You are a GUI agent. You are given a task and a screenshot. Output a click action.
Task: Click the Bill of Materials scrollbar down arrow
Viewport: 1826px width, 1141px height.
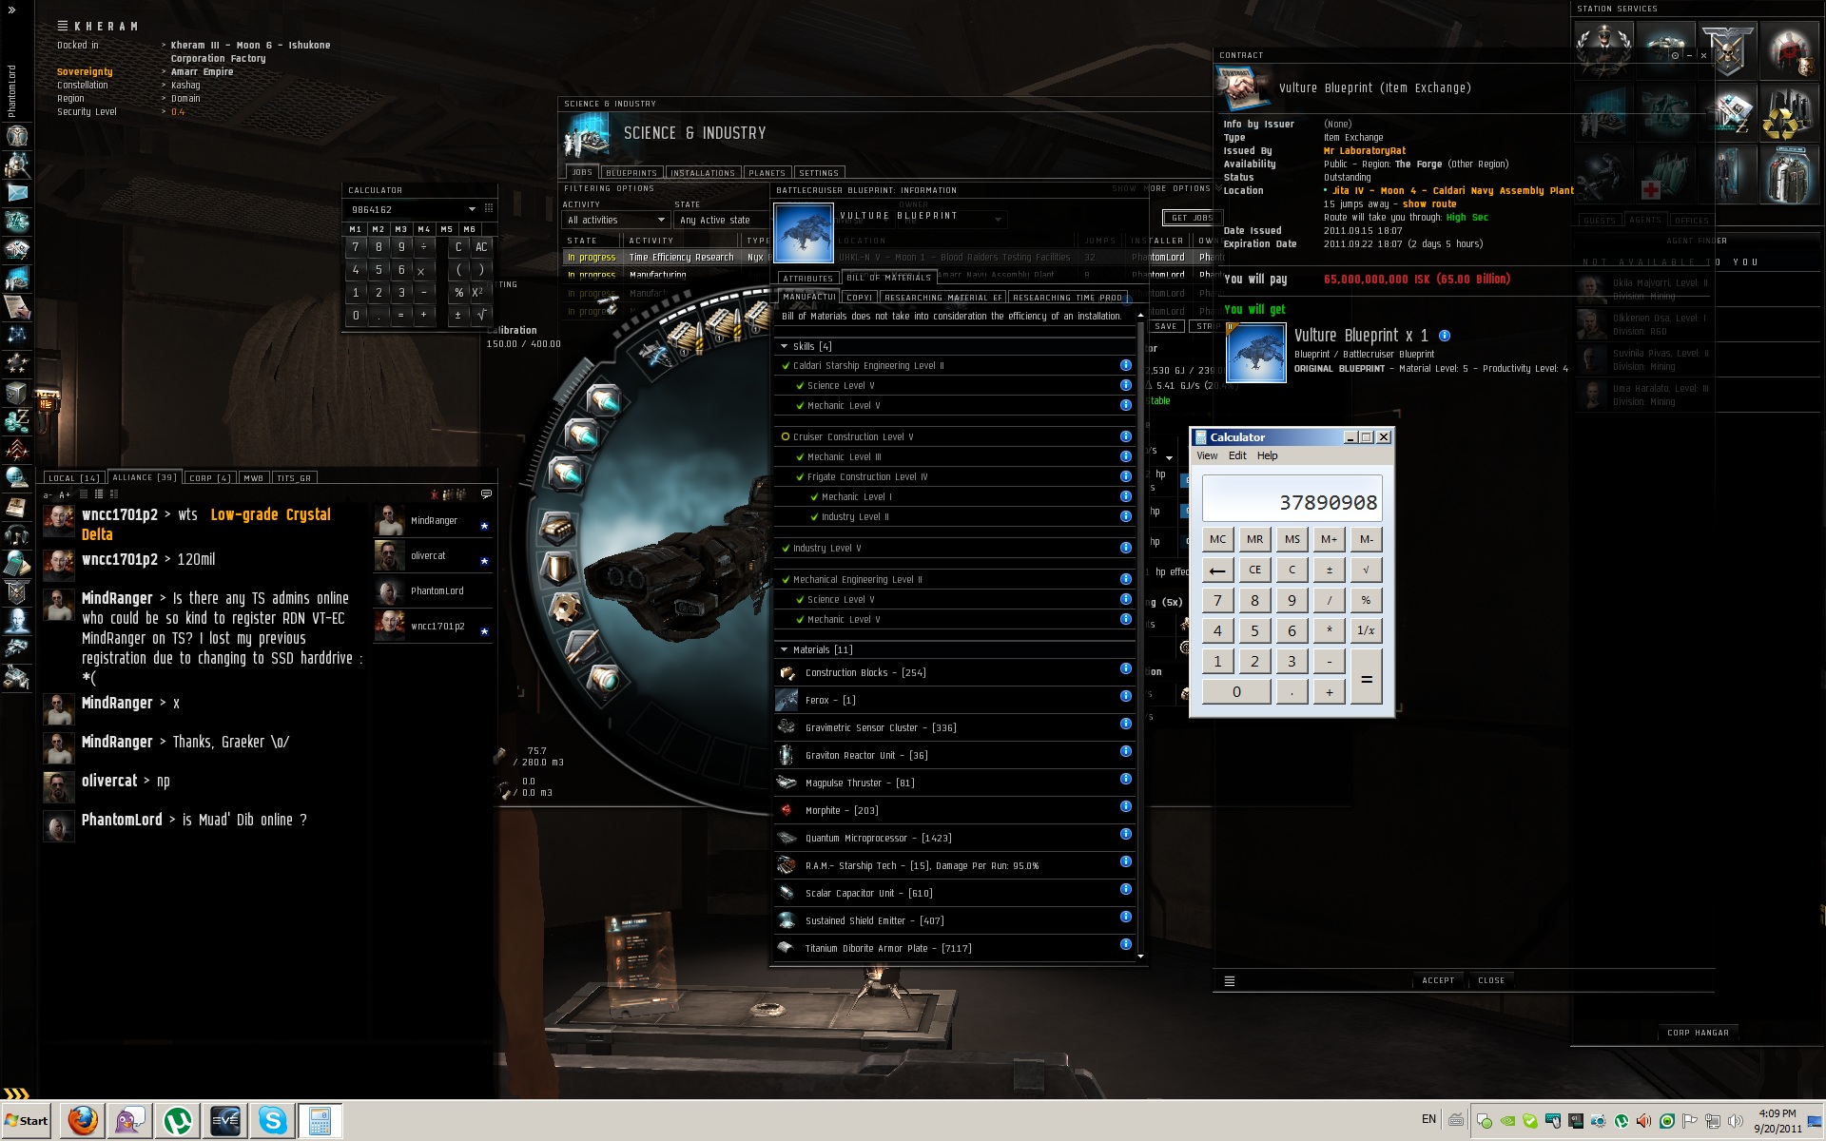coord(1140,957)
